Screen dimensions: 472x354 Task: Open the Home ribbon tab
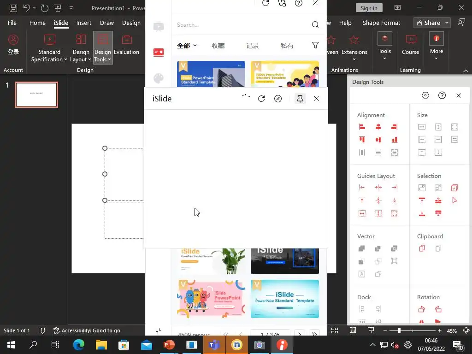(37, 23)
